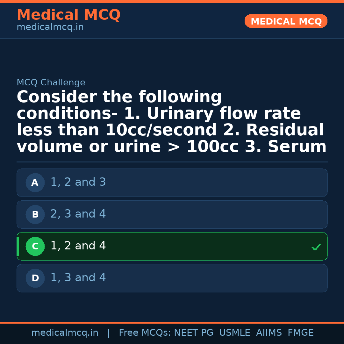Viewport: 344px width, 344px height.
Task: Open the medicalmcq.in link in the footer
Action: (65, 333)
